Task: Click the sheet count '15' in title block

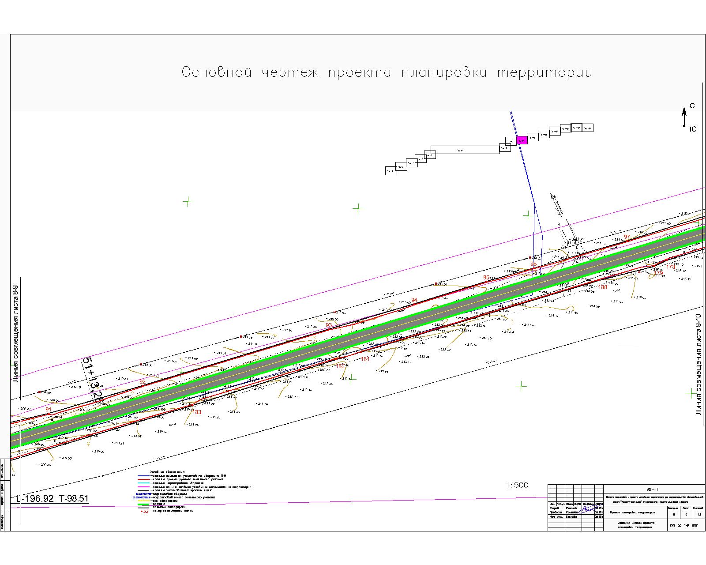Action: pyautogui.click(x=699, y=515)
